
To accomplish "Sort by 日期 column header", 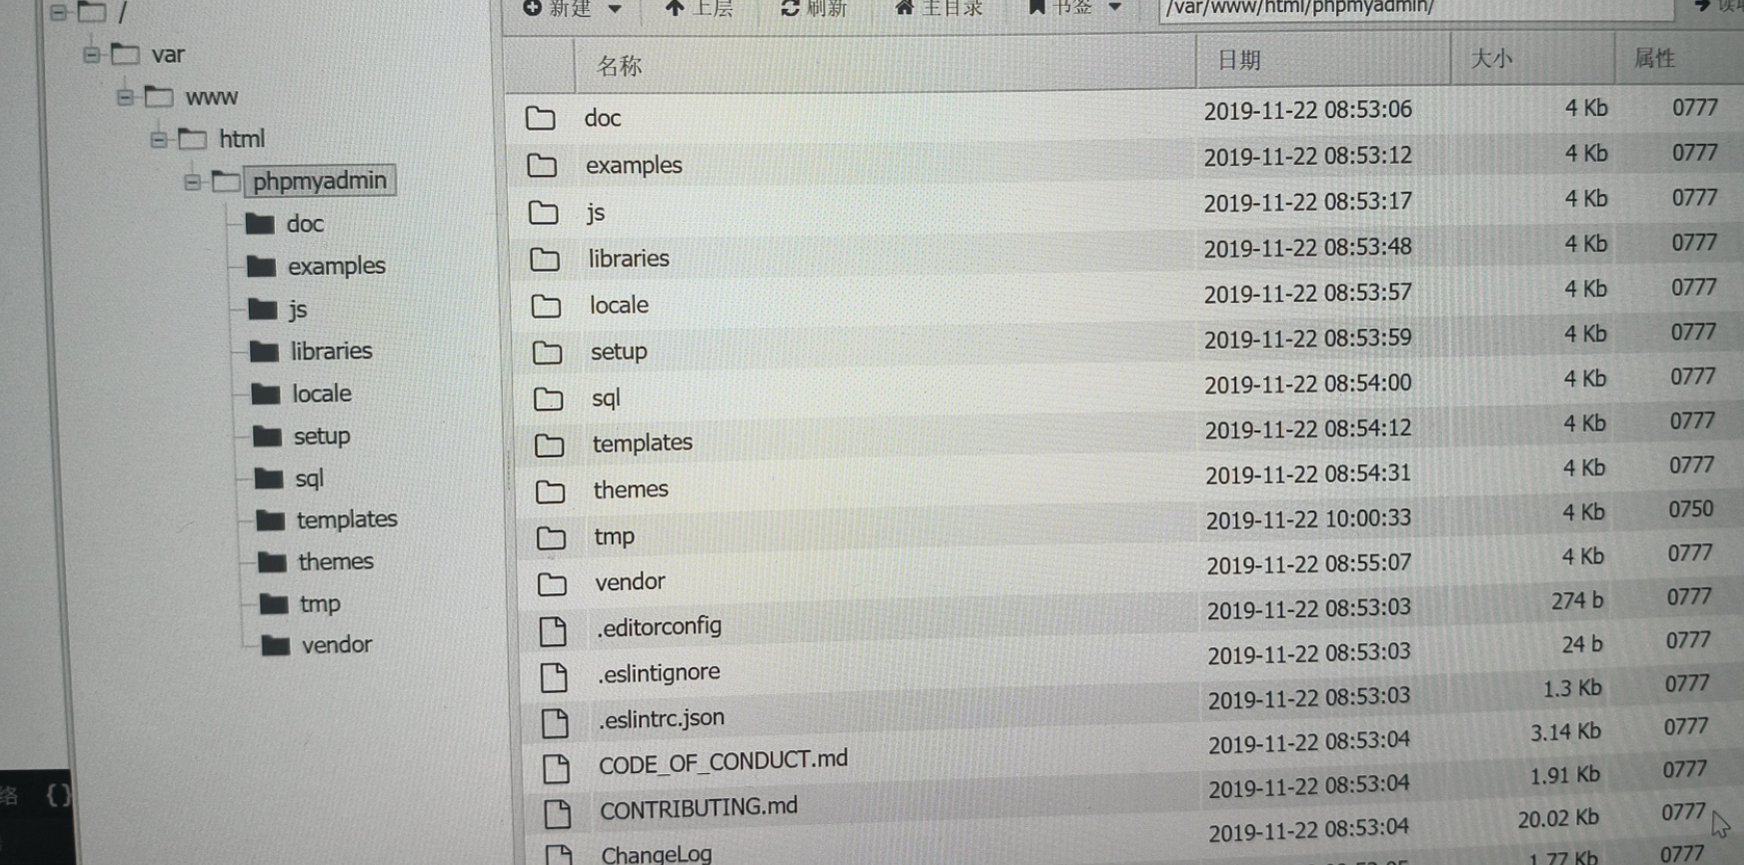I will (x=1239, y=60).
